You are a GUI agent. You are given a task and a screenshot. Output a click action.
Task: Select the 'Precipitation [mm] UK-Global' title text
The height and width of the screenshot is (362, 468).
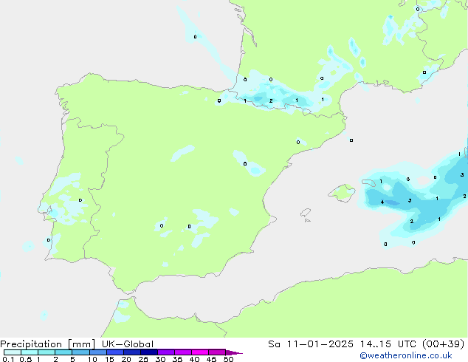click(77, 344)
